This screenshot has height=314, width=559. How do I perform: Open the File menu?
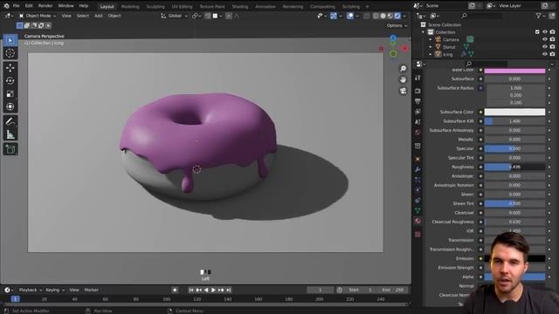[x=16, y=6]
